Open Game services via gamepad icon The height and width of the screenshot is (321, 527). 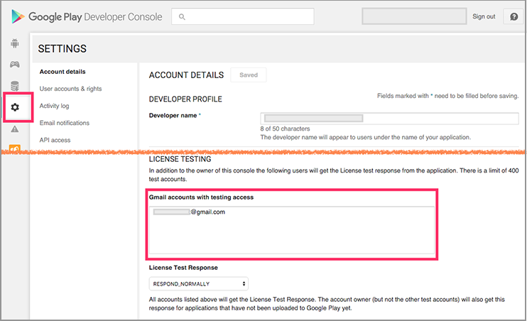coord(15,65)
